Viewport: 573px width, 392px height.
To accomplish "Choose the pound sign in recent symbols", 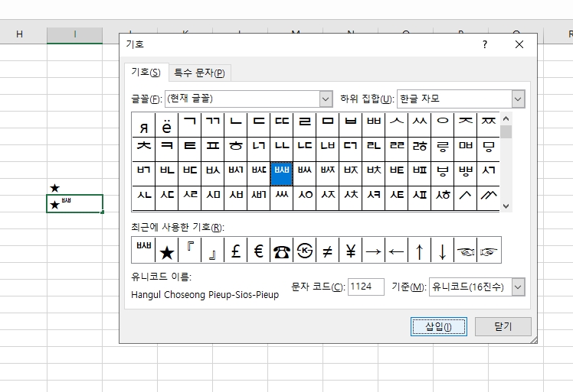I will 236,250.
